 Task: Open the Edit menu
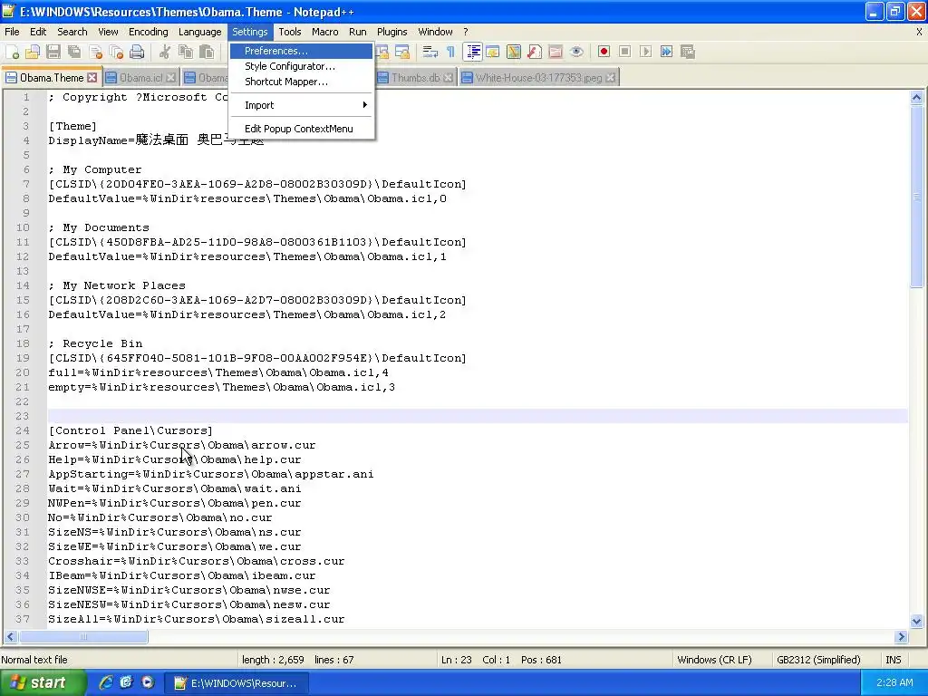[x=38, y=32]
